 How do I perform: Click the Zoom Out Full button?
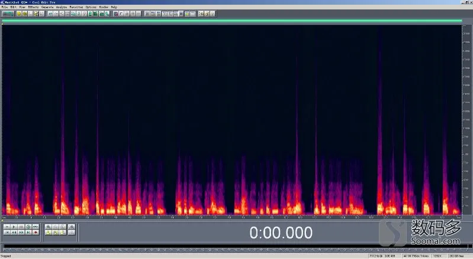(x=63, y=227)
